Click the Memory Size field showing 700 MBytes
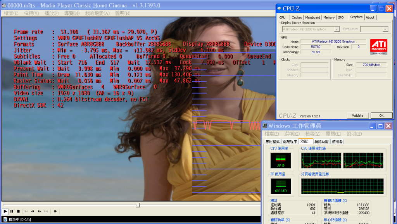The width and height of the screenshot is (397, 224). (371, 65)
